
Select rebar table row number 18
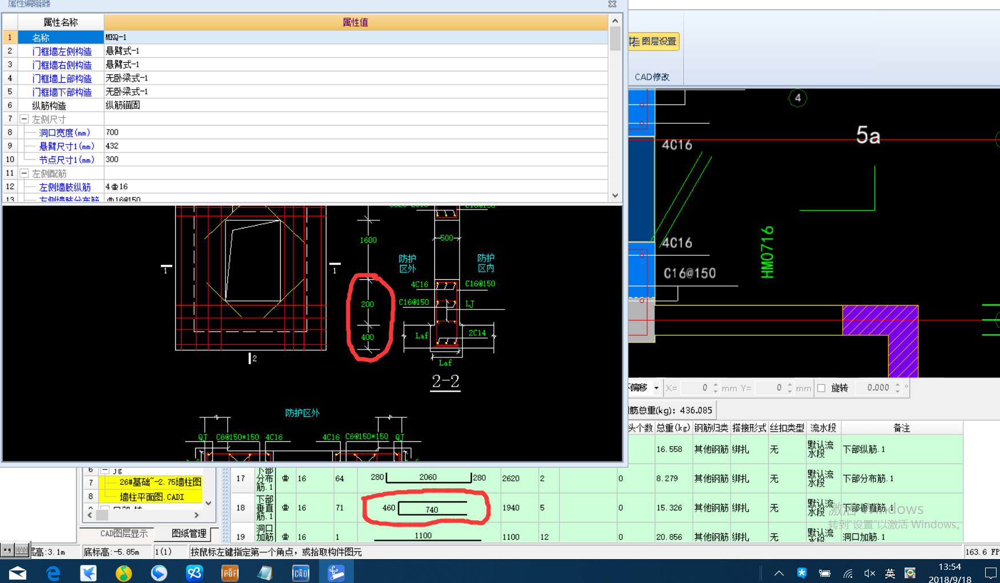point(240,508)
